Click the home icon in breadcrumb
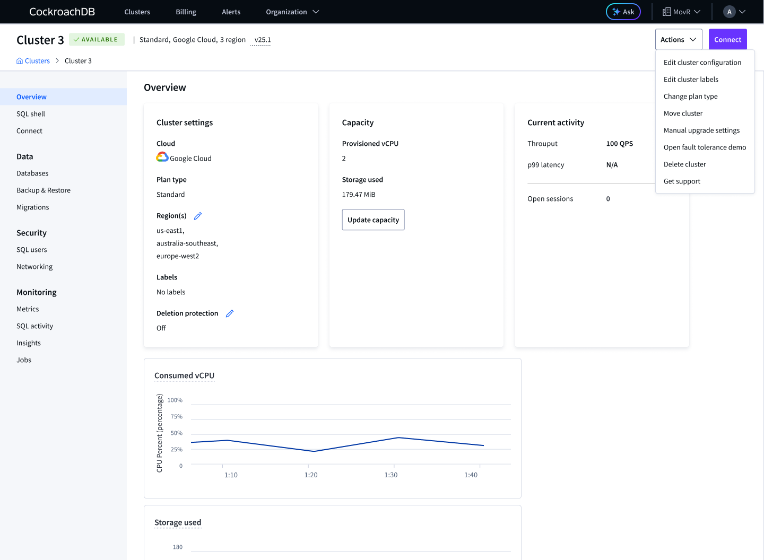 point(20,61)
